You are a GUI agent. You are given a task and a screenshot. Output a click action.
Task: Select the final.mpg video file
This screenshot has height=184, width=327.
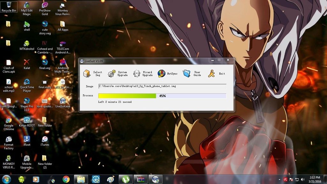coord(45,84)
